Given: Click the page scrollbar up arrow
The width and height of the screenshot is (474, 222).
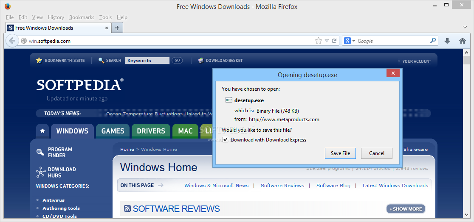Looking at the screenshot, I should (466, 52).
